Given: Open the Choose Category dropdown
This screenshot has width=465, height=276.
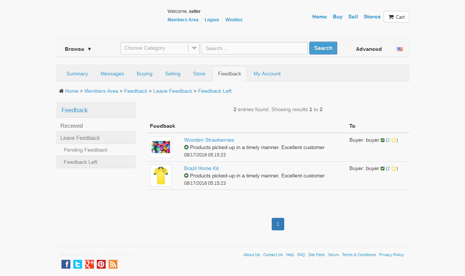Looking at the screenshot, I should click(160, 48).
